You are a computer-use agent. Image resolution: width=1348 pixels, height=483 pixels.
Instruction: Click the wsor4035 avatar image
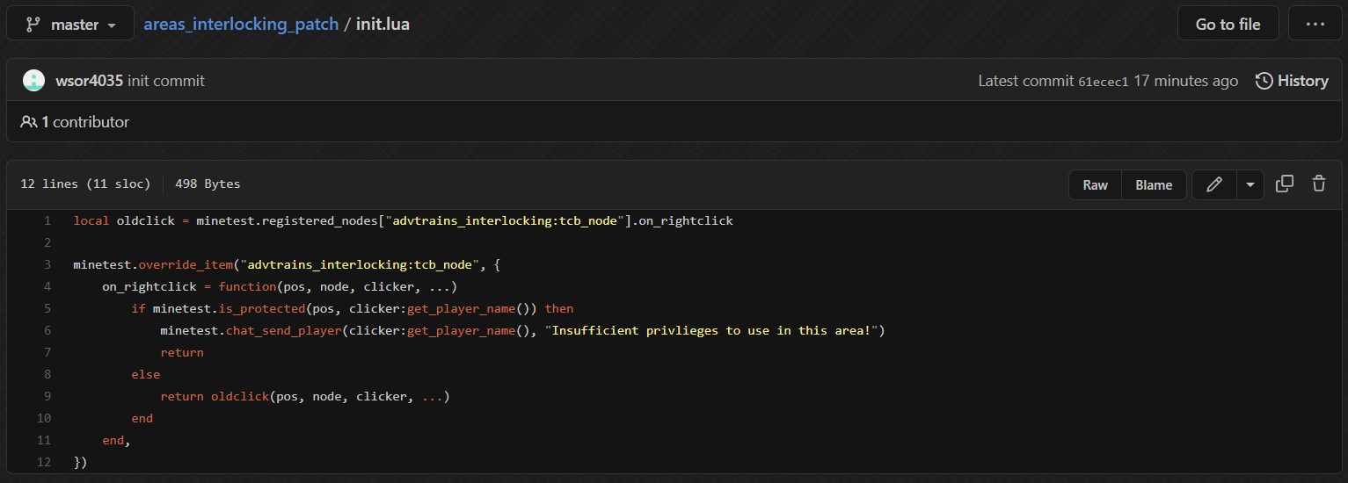pos(33,81)
